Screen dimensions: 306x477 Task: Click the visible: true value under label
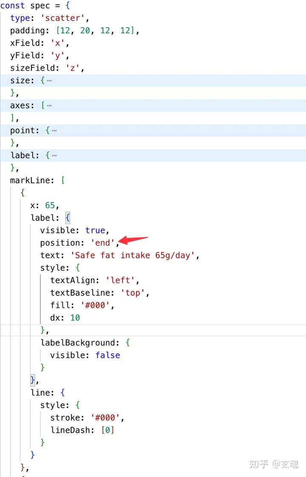click(x=95, y=230)
